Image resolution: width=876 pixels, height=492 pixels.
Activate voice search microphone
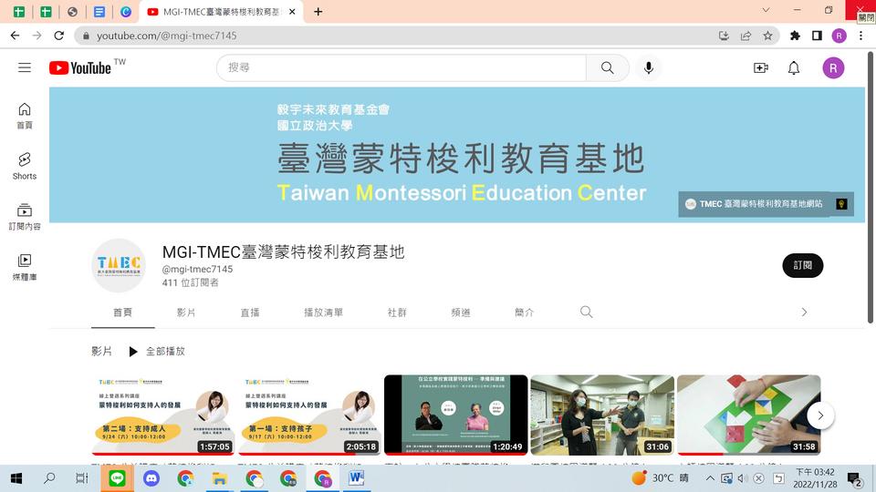[648, 67]
